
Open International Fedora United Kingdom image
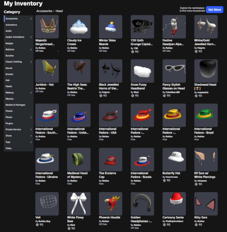click(79, 115)
